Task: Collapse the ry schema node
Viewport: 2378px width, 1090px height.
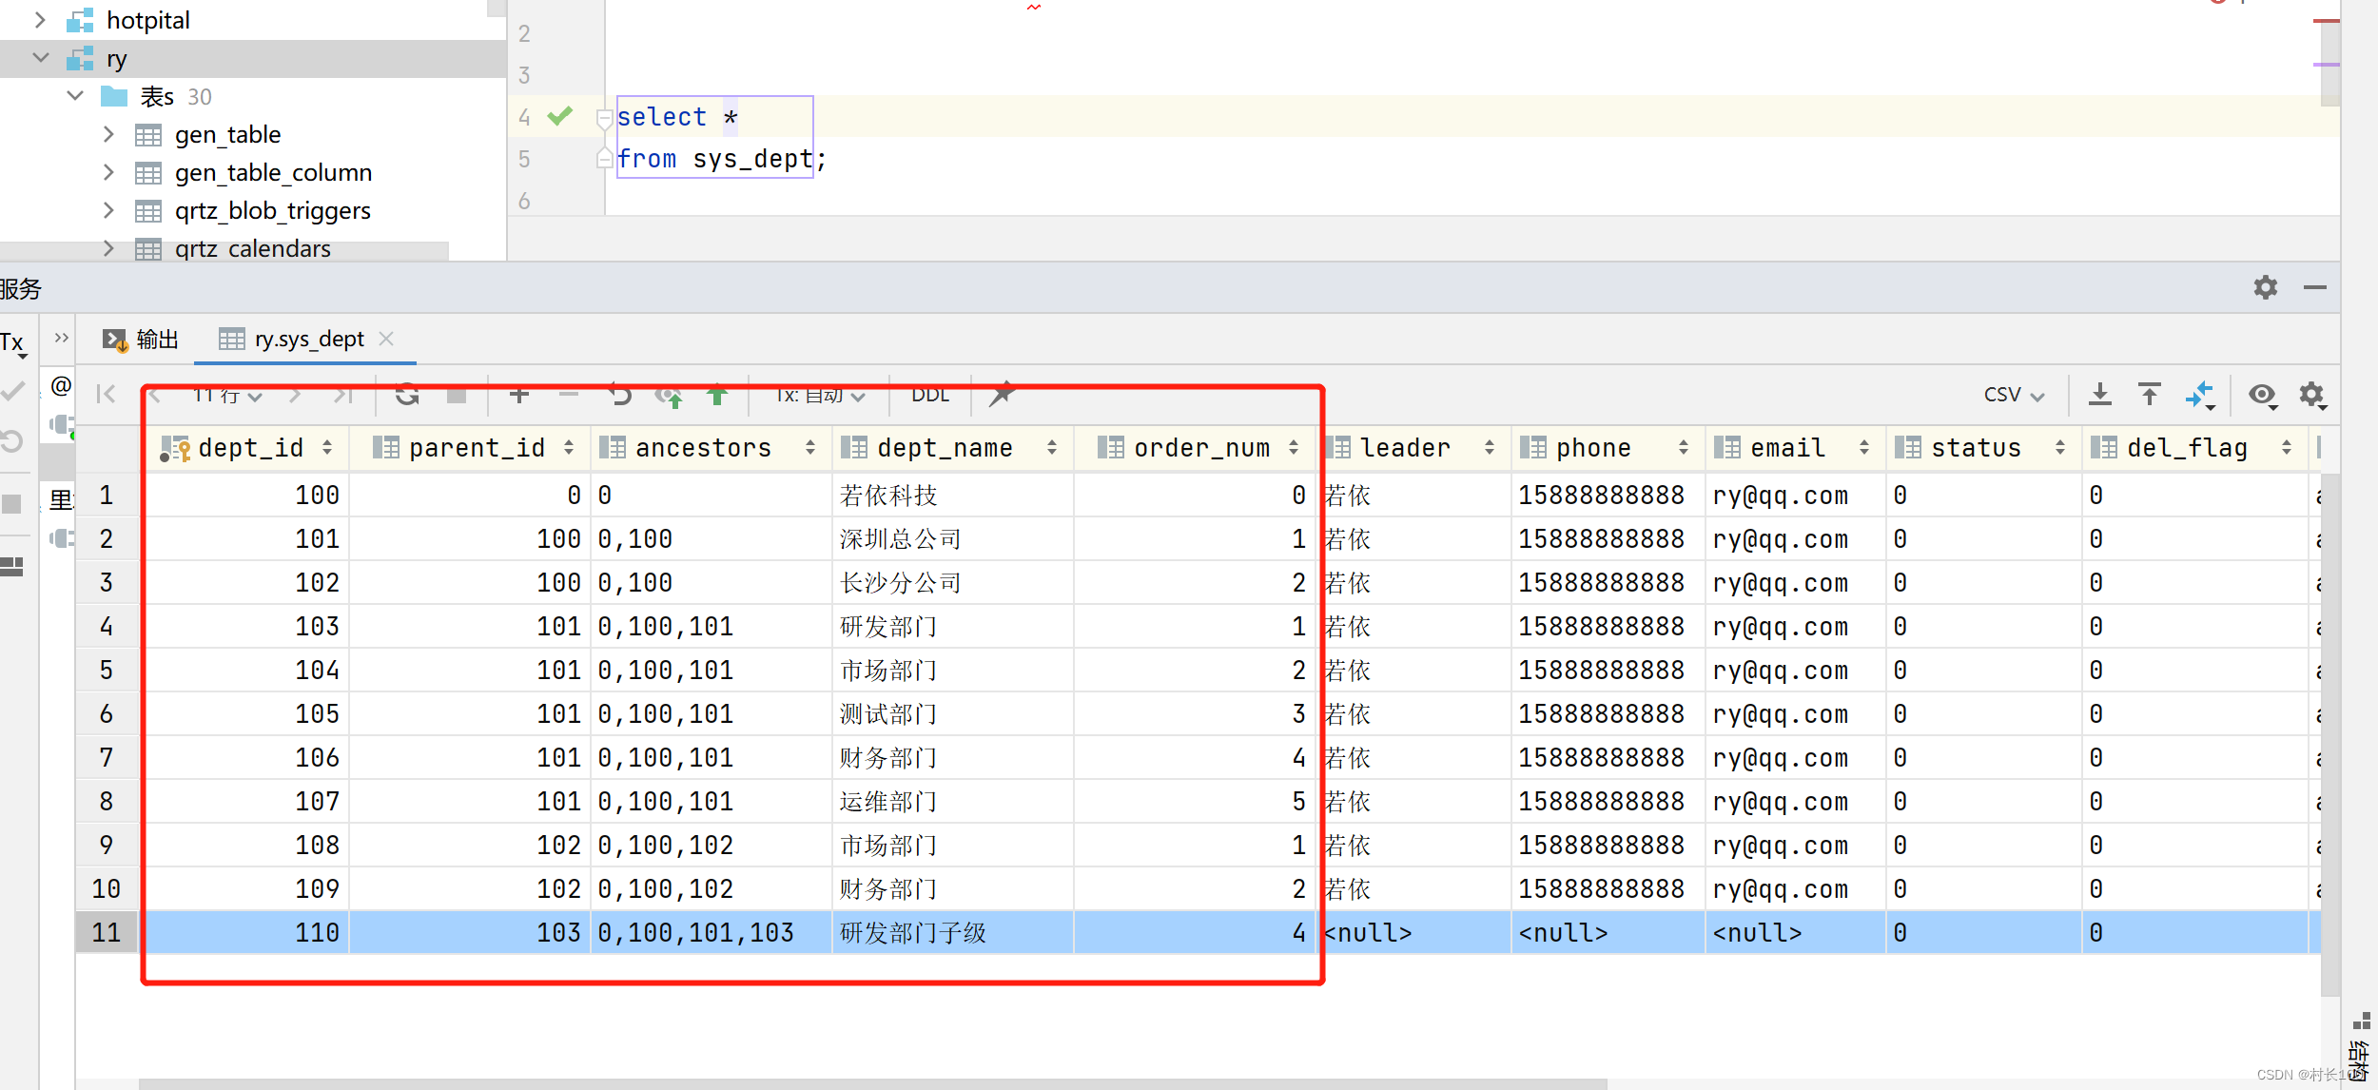Action: pos(41,58)
